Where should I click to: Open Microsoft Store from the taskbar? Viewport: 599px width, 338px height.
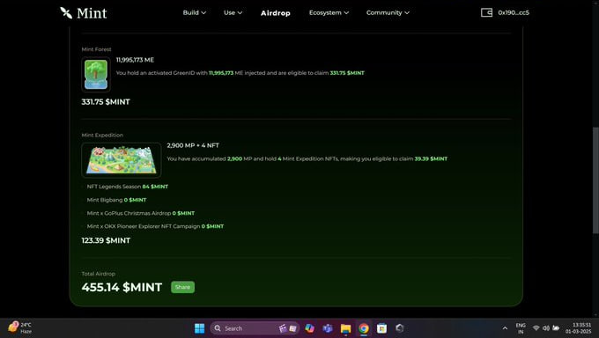[x=381, y=328]
